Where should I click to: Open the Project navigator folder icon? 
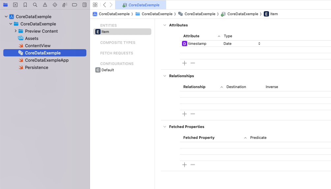pyautogui.click(x=6, y=5)
